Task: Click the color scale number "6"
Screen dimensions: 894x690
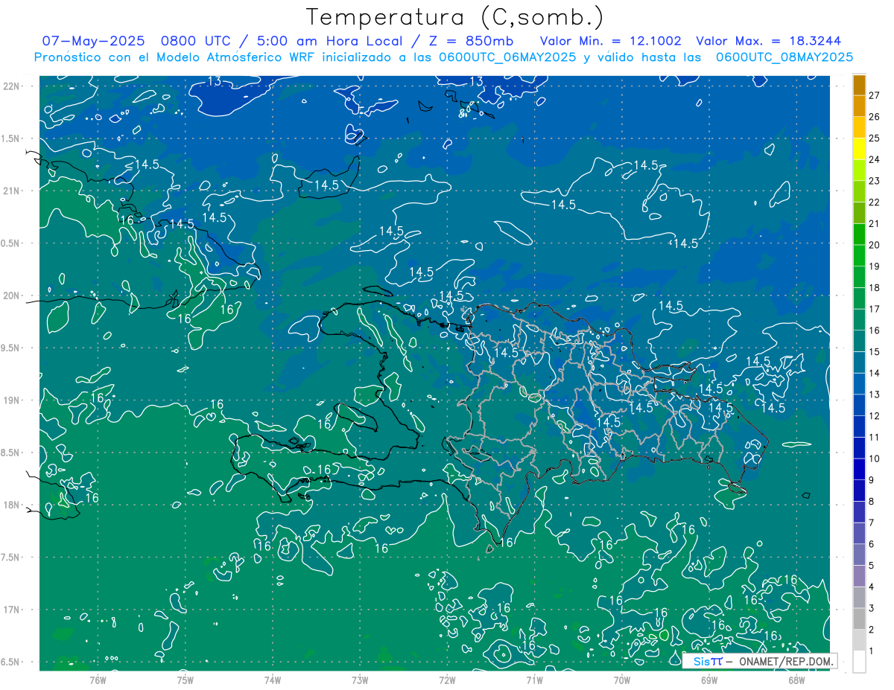Action: 872,544
